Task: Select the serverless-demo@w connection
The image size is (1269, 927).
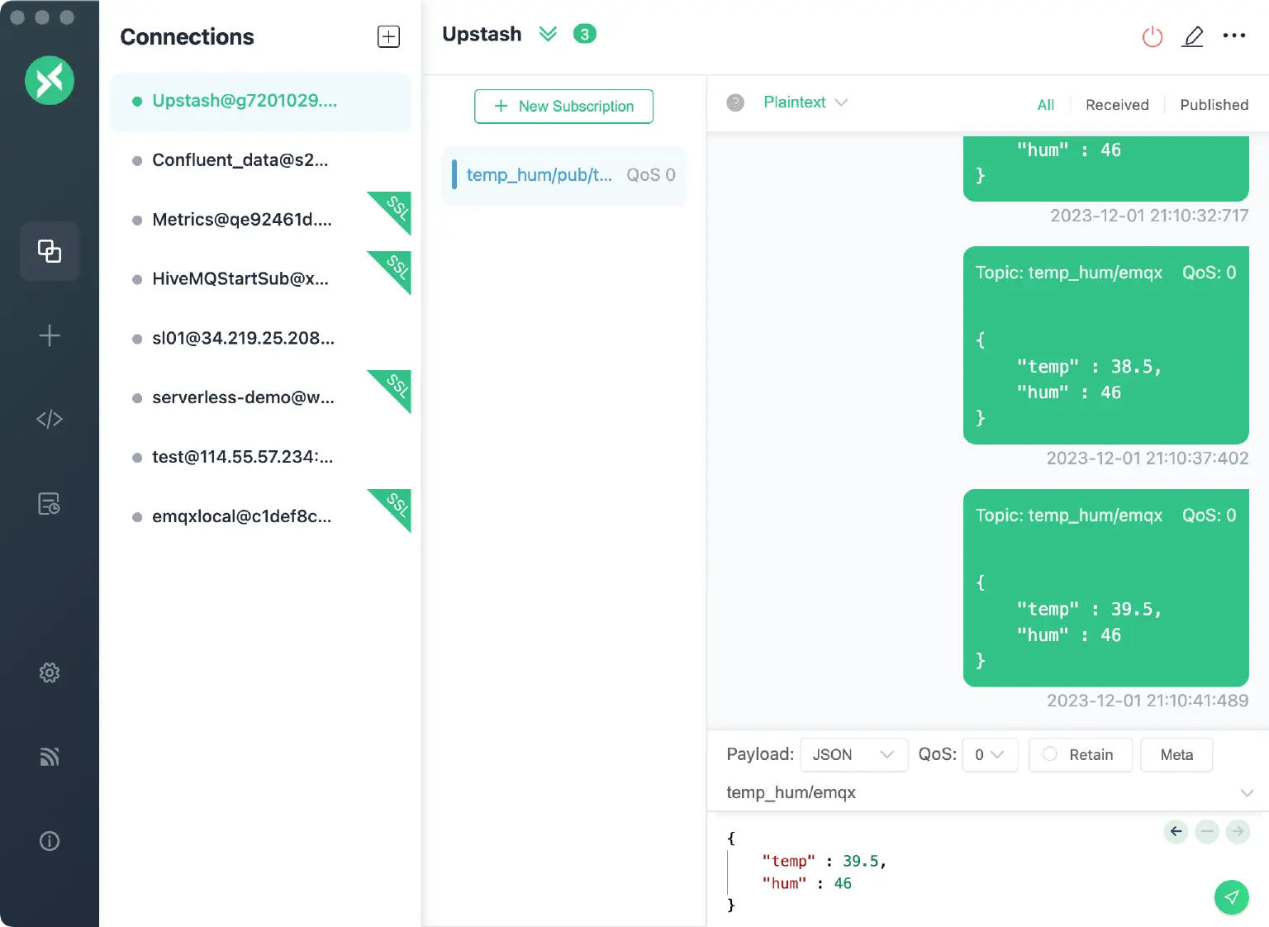Action: (260, 398)
